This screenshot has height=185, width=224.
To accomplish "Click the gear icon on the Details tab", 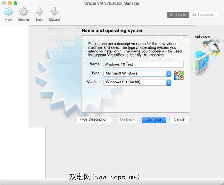I will [172, 15].
